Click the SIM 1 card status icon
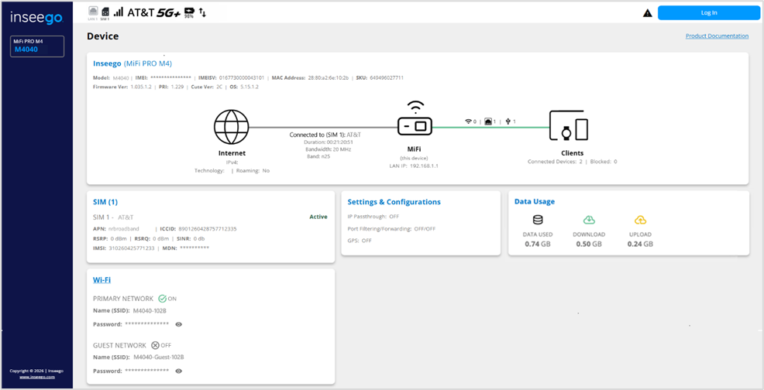764x390 pixels. click(104, 12)
